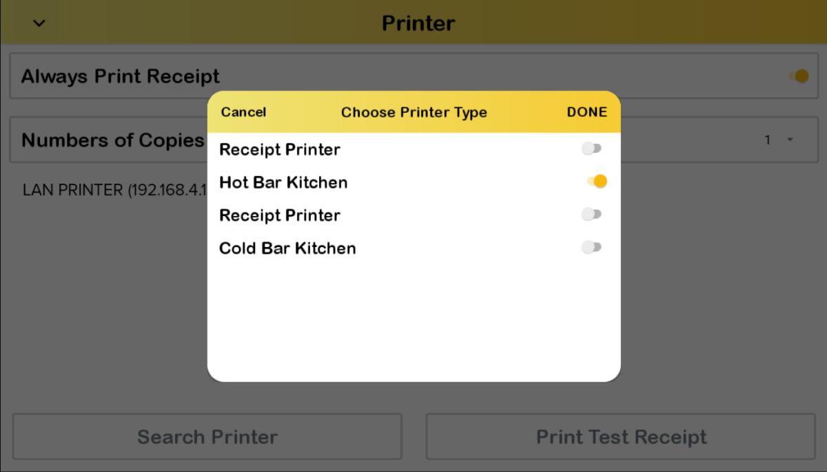Click the Print Test Receipt button
827x472 pixels.
pyautogui.click(x=621, y=437)
